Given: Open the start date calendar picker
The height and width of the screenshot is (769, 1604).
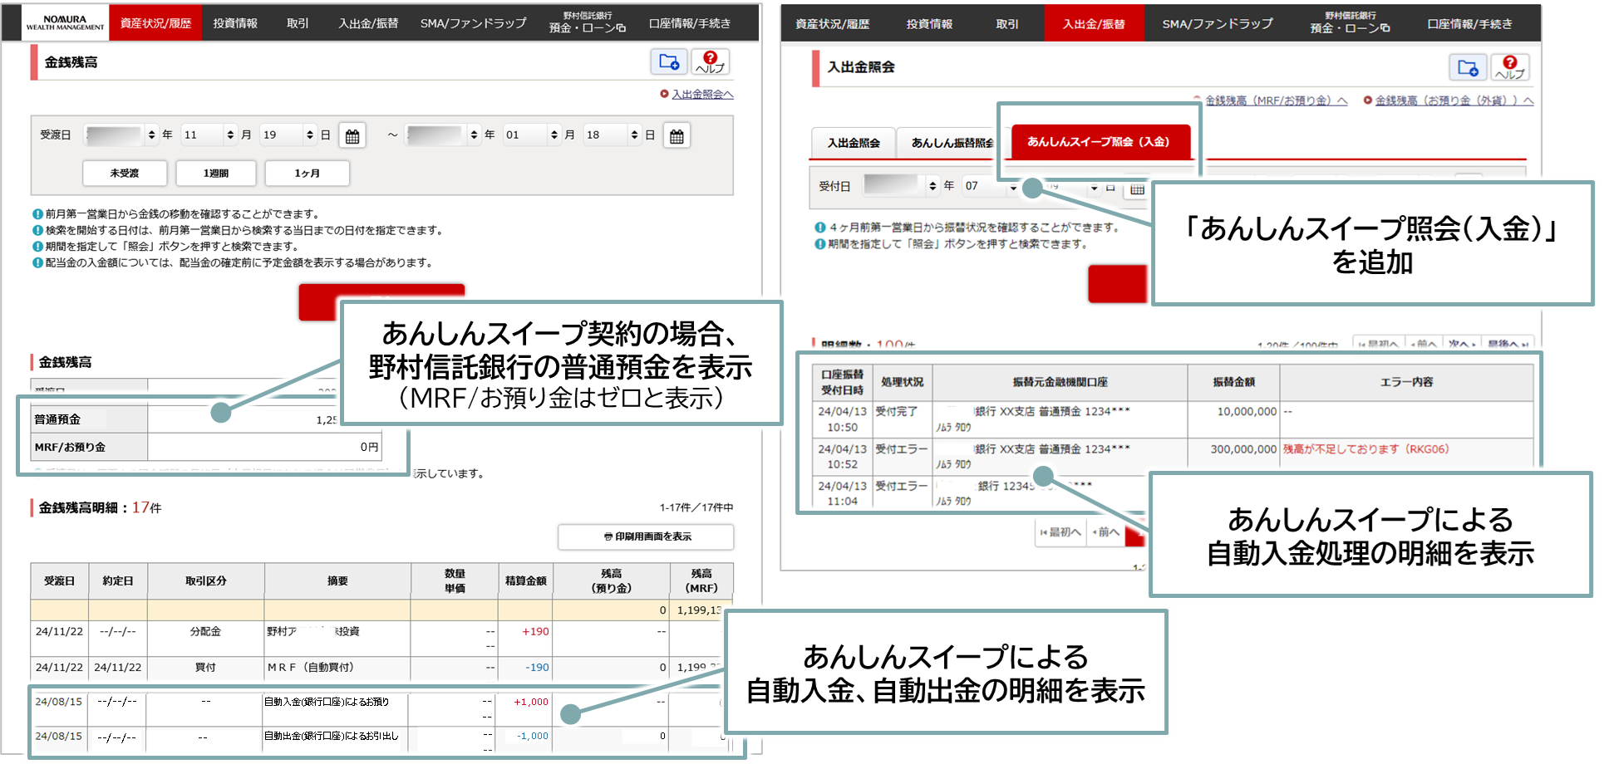Looking at the screenshot, I should (x=352, y=135).
